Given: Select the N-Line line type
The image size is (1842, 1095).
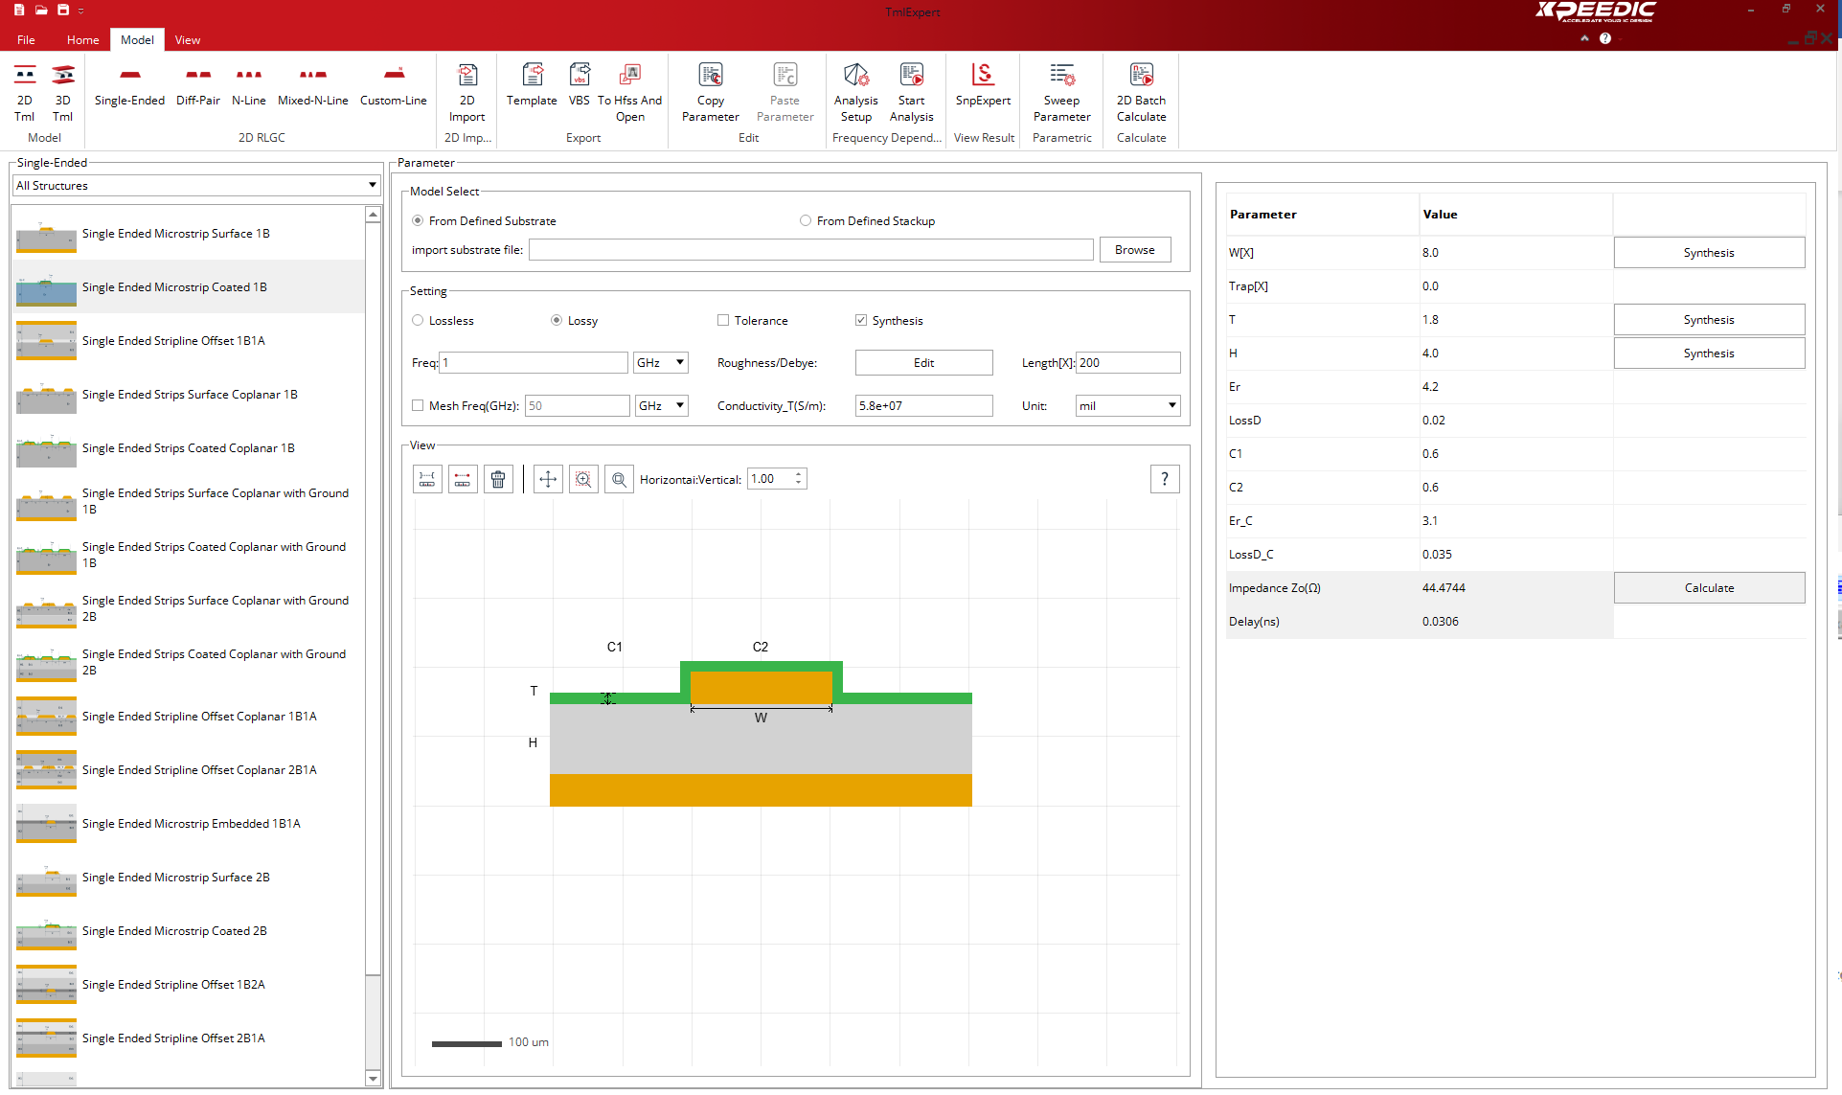Looking at the screenshot, I should pyautogui.click(x=249, y=86).
